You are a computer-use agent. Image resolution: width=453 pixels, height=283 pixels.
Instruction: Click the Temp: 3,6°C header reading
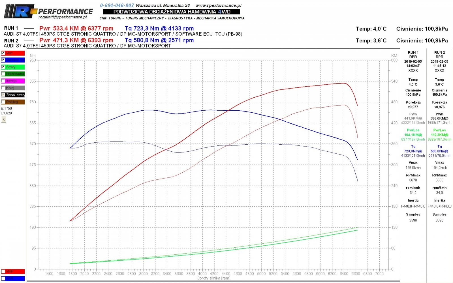371,41
